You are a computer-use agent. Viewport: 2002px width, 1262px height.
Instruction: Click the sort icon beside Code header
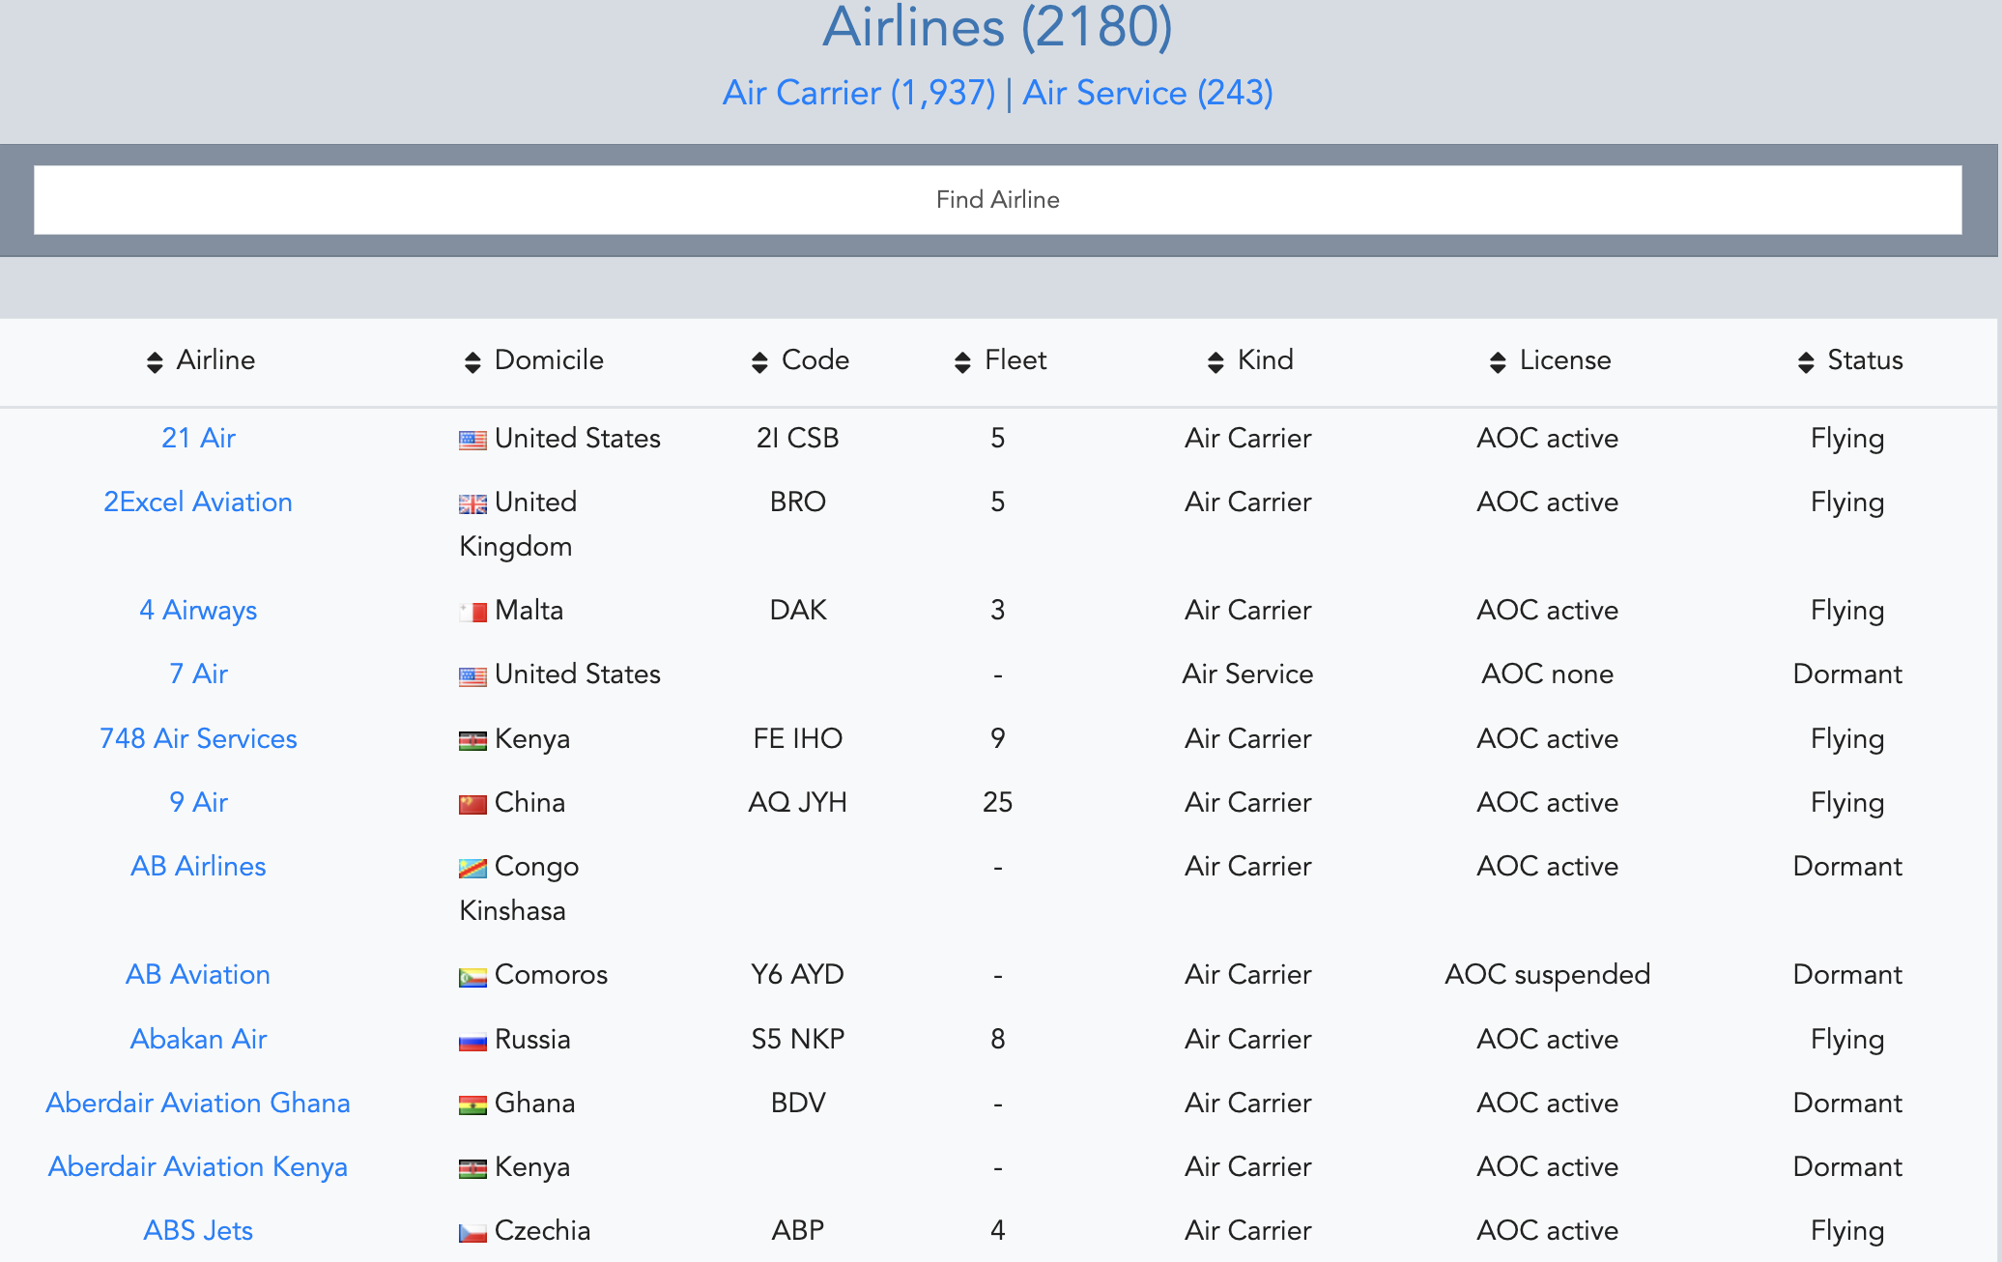coord(759,360)
